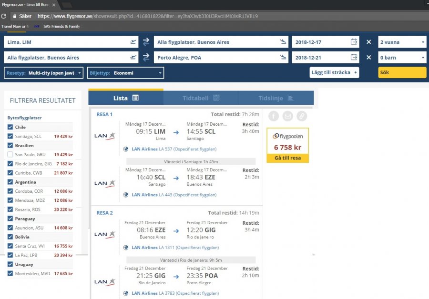Share result via email envelope icon
The width and height of the screenshot is (429, 299).
pyautogui.click(x=287, y=116)
